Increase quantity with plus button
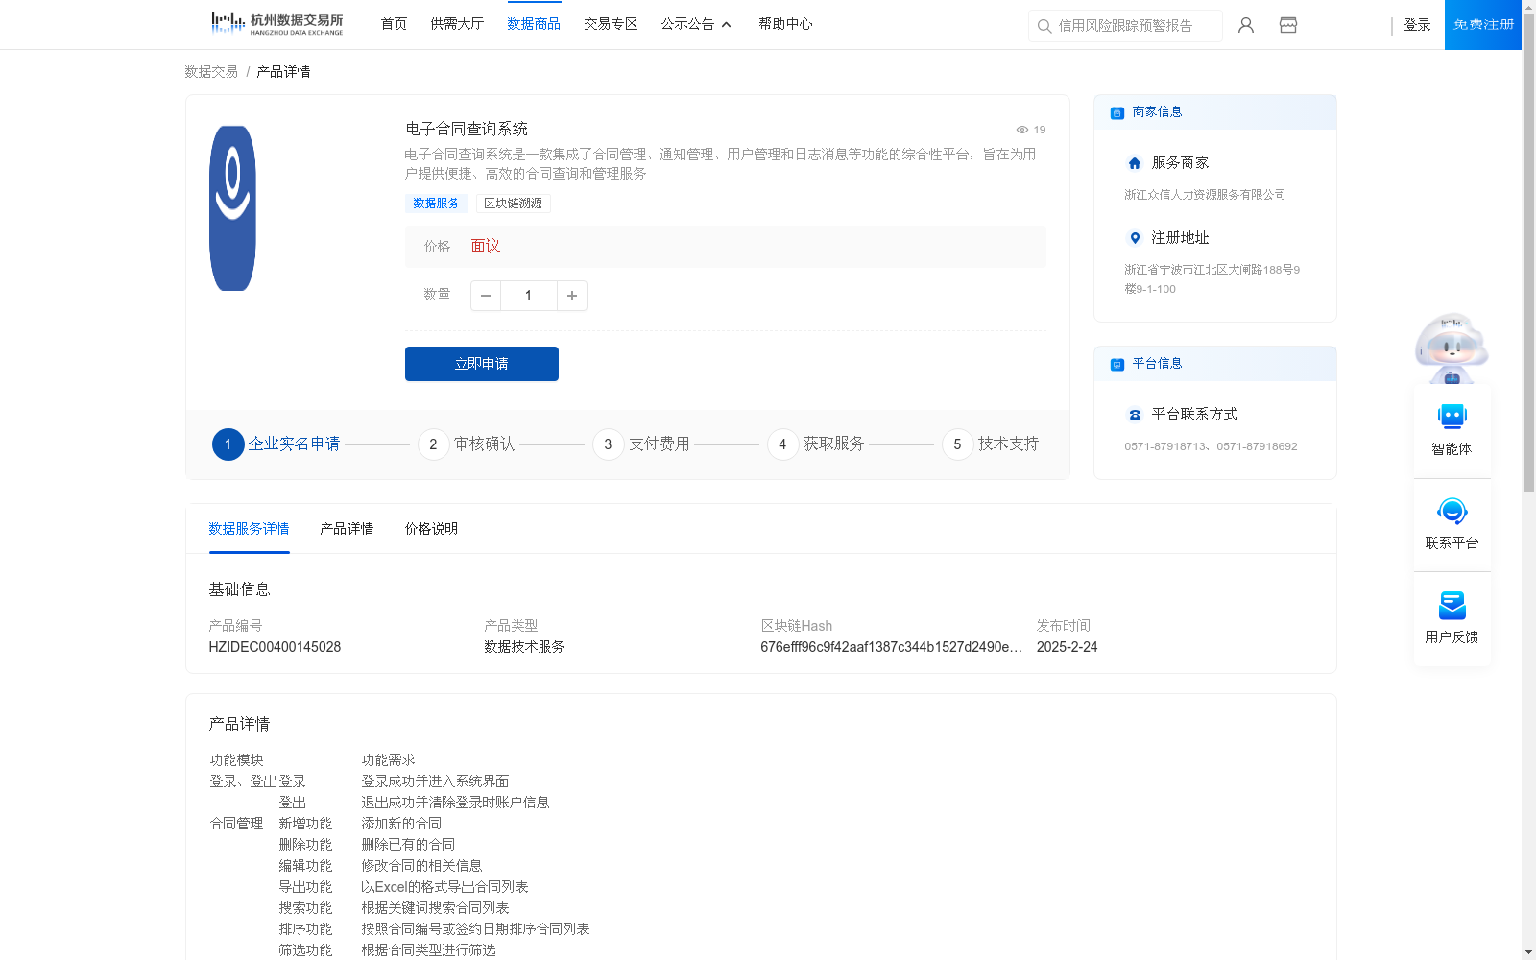This screenshot has width=1536, height=960. pos(572,296)
